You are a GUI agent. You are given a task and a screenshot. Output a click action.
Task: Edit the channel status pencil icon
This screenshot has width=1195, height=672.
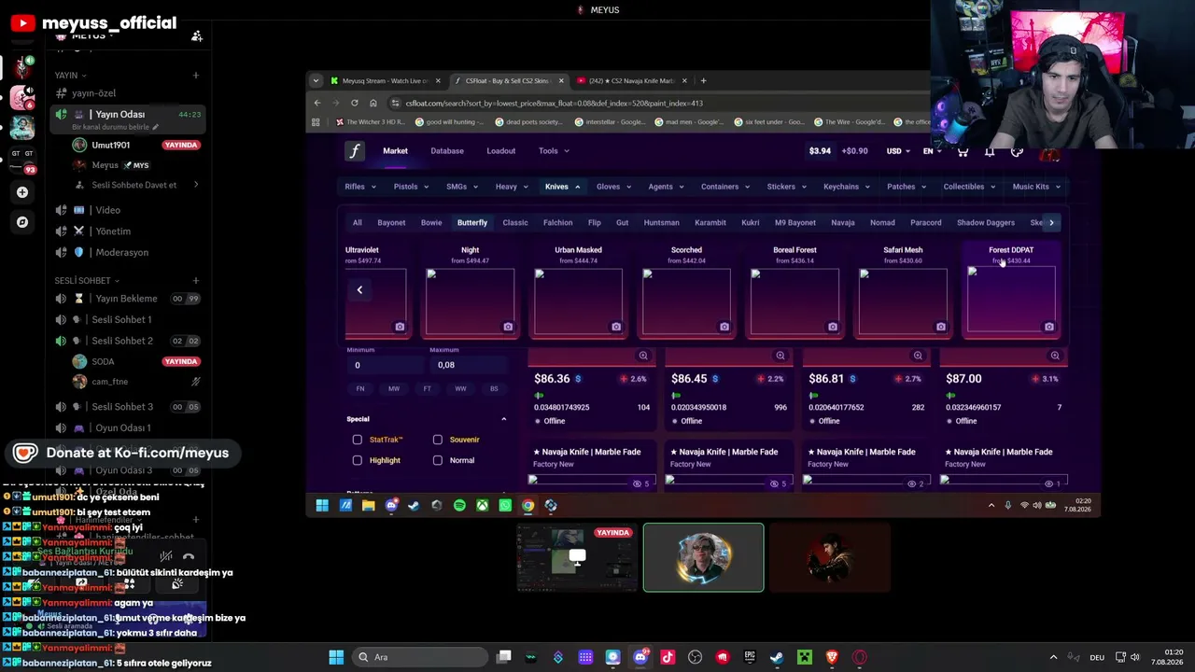(x=155, y=127)
